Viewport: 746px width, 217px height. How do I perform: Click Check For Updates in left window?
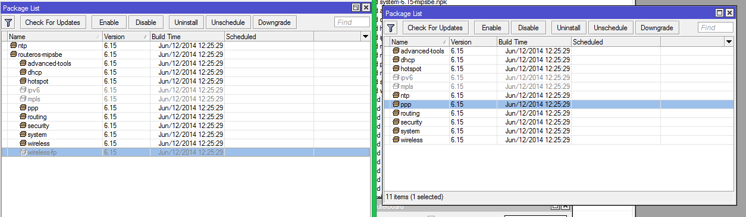click(54, 23)
